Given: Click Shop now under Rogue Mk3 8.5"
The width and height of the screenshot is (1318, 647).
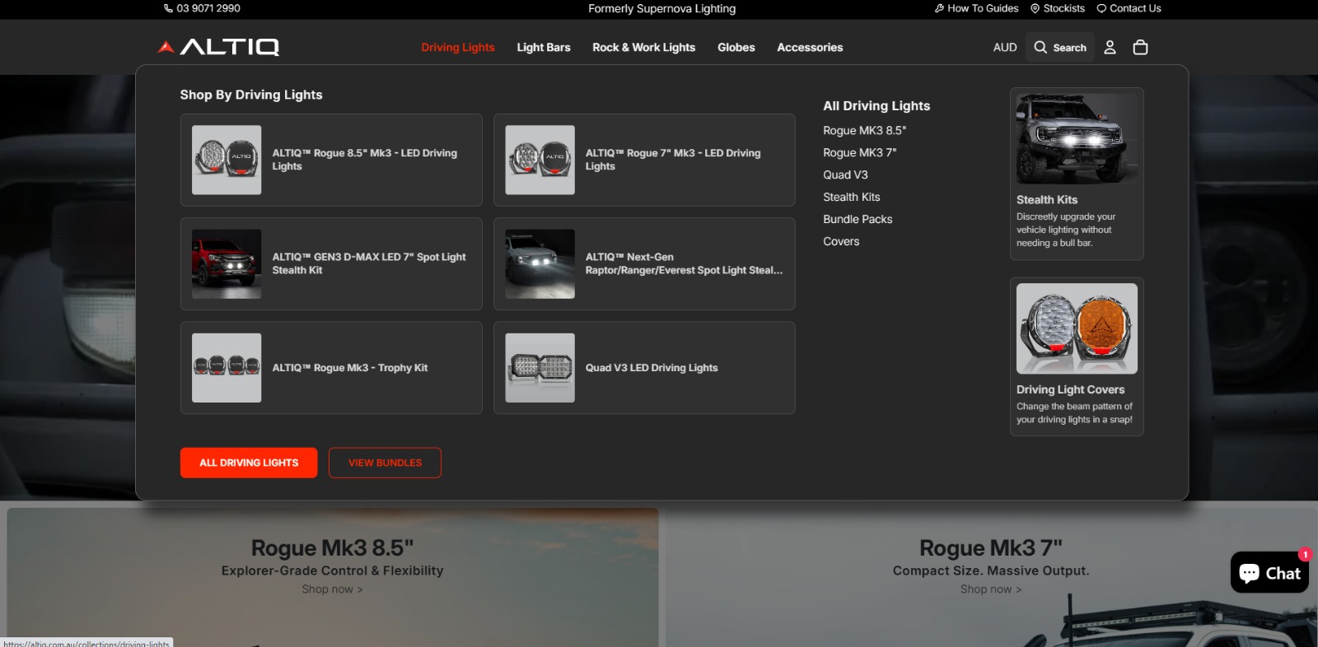Looking at the screenshot, I should (x=332, y=589).
